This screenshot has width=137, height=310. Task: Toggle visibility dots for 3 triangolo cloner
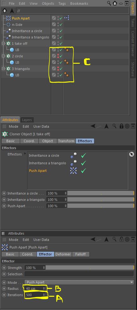[x=58, y=69]
